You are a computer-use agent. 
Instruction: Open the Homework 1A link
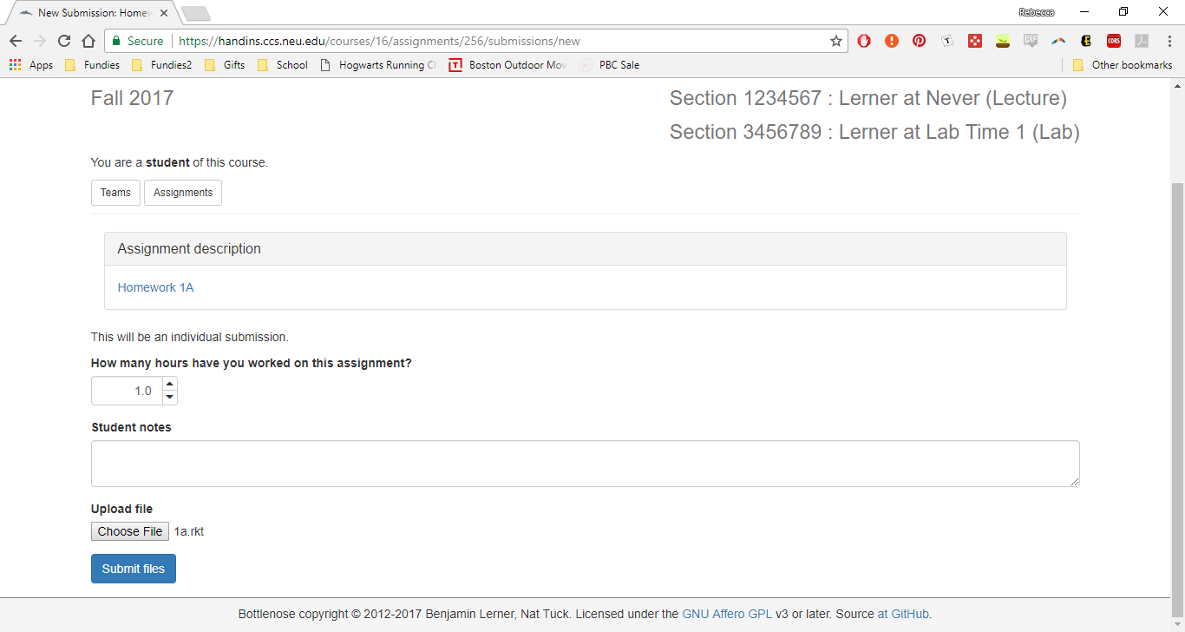click(x=156, y=287)
